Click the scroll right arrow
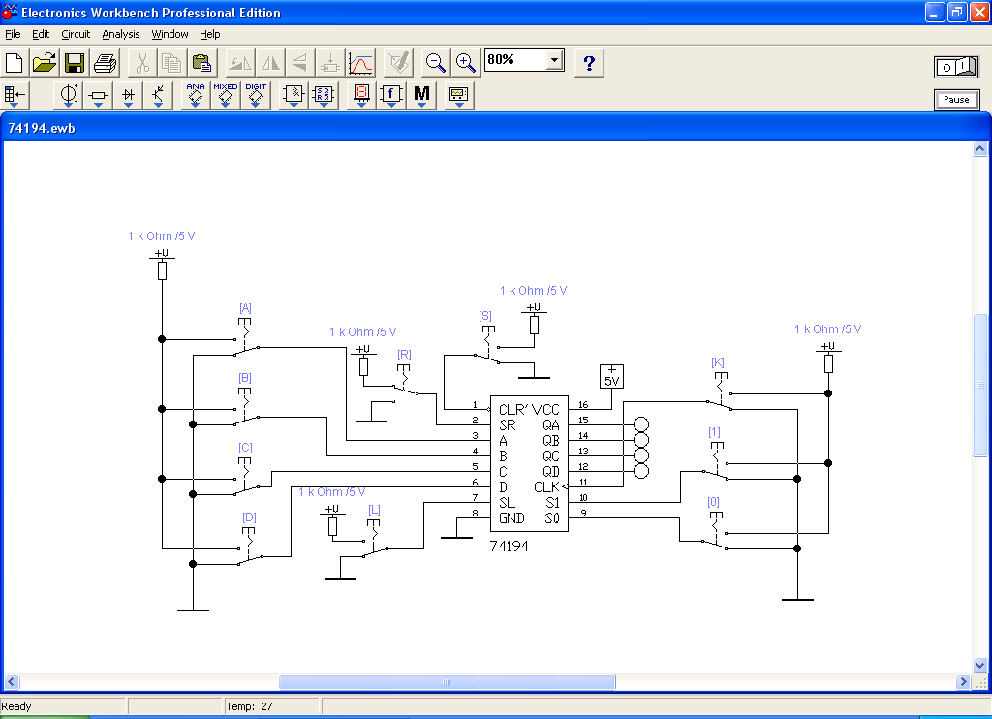The image size is (992, 719). click(x=964, y=682)
